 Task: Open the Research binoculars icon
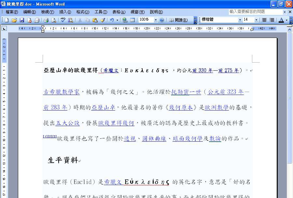[70, 20]
